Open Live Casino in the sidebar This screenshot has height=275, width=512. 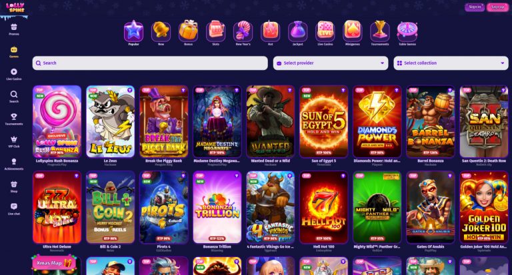14,74
